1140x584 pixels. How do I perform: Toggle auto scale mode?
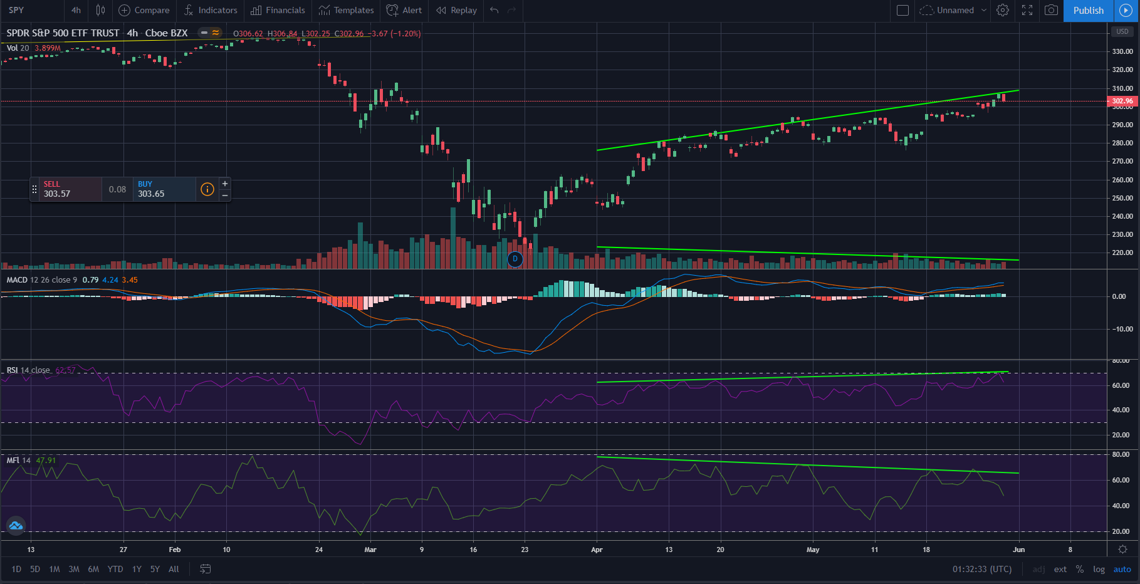pyautogui.click(x=1122, y=569)
